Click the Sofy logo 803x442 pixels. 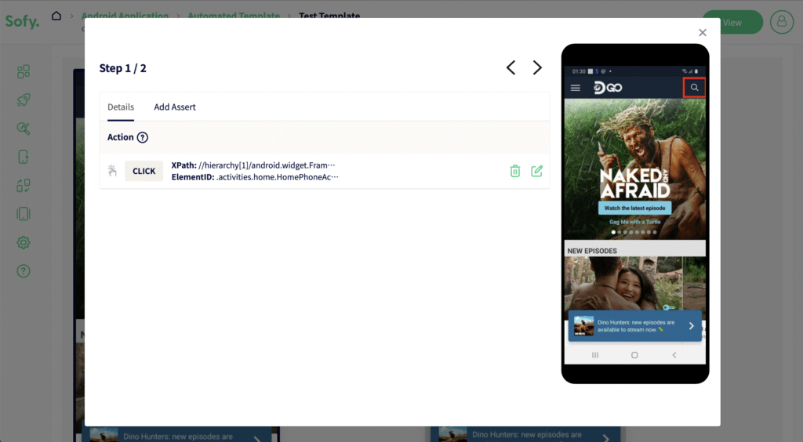[x=22, y=21]
